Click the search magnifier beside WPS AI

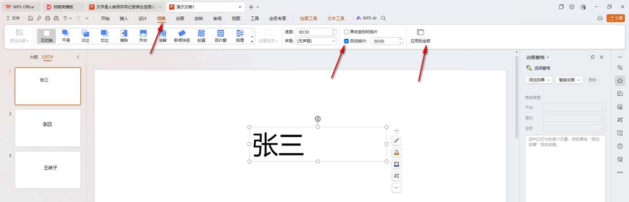click(x=384, y=18)
